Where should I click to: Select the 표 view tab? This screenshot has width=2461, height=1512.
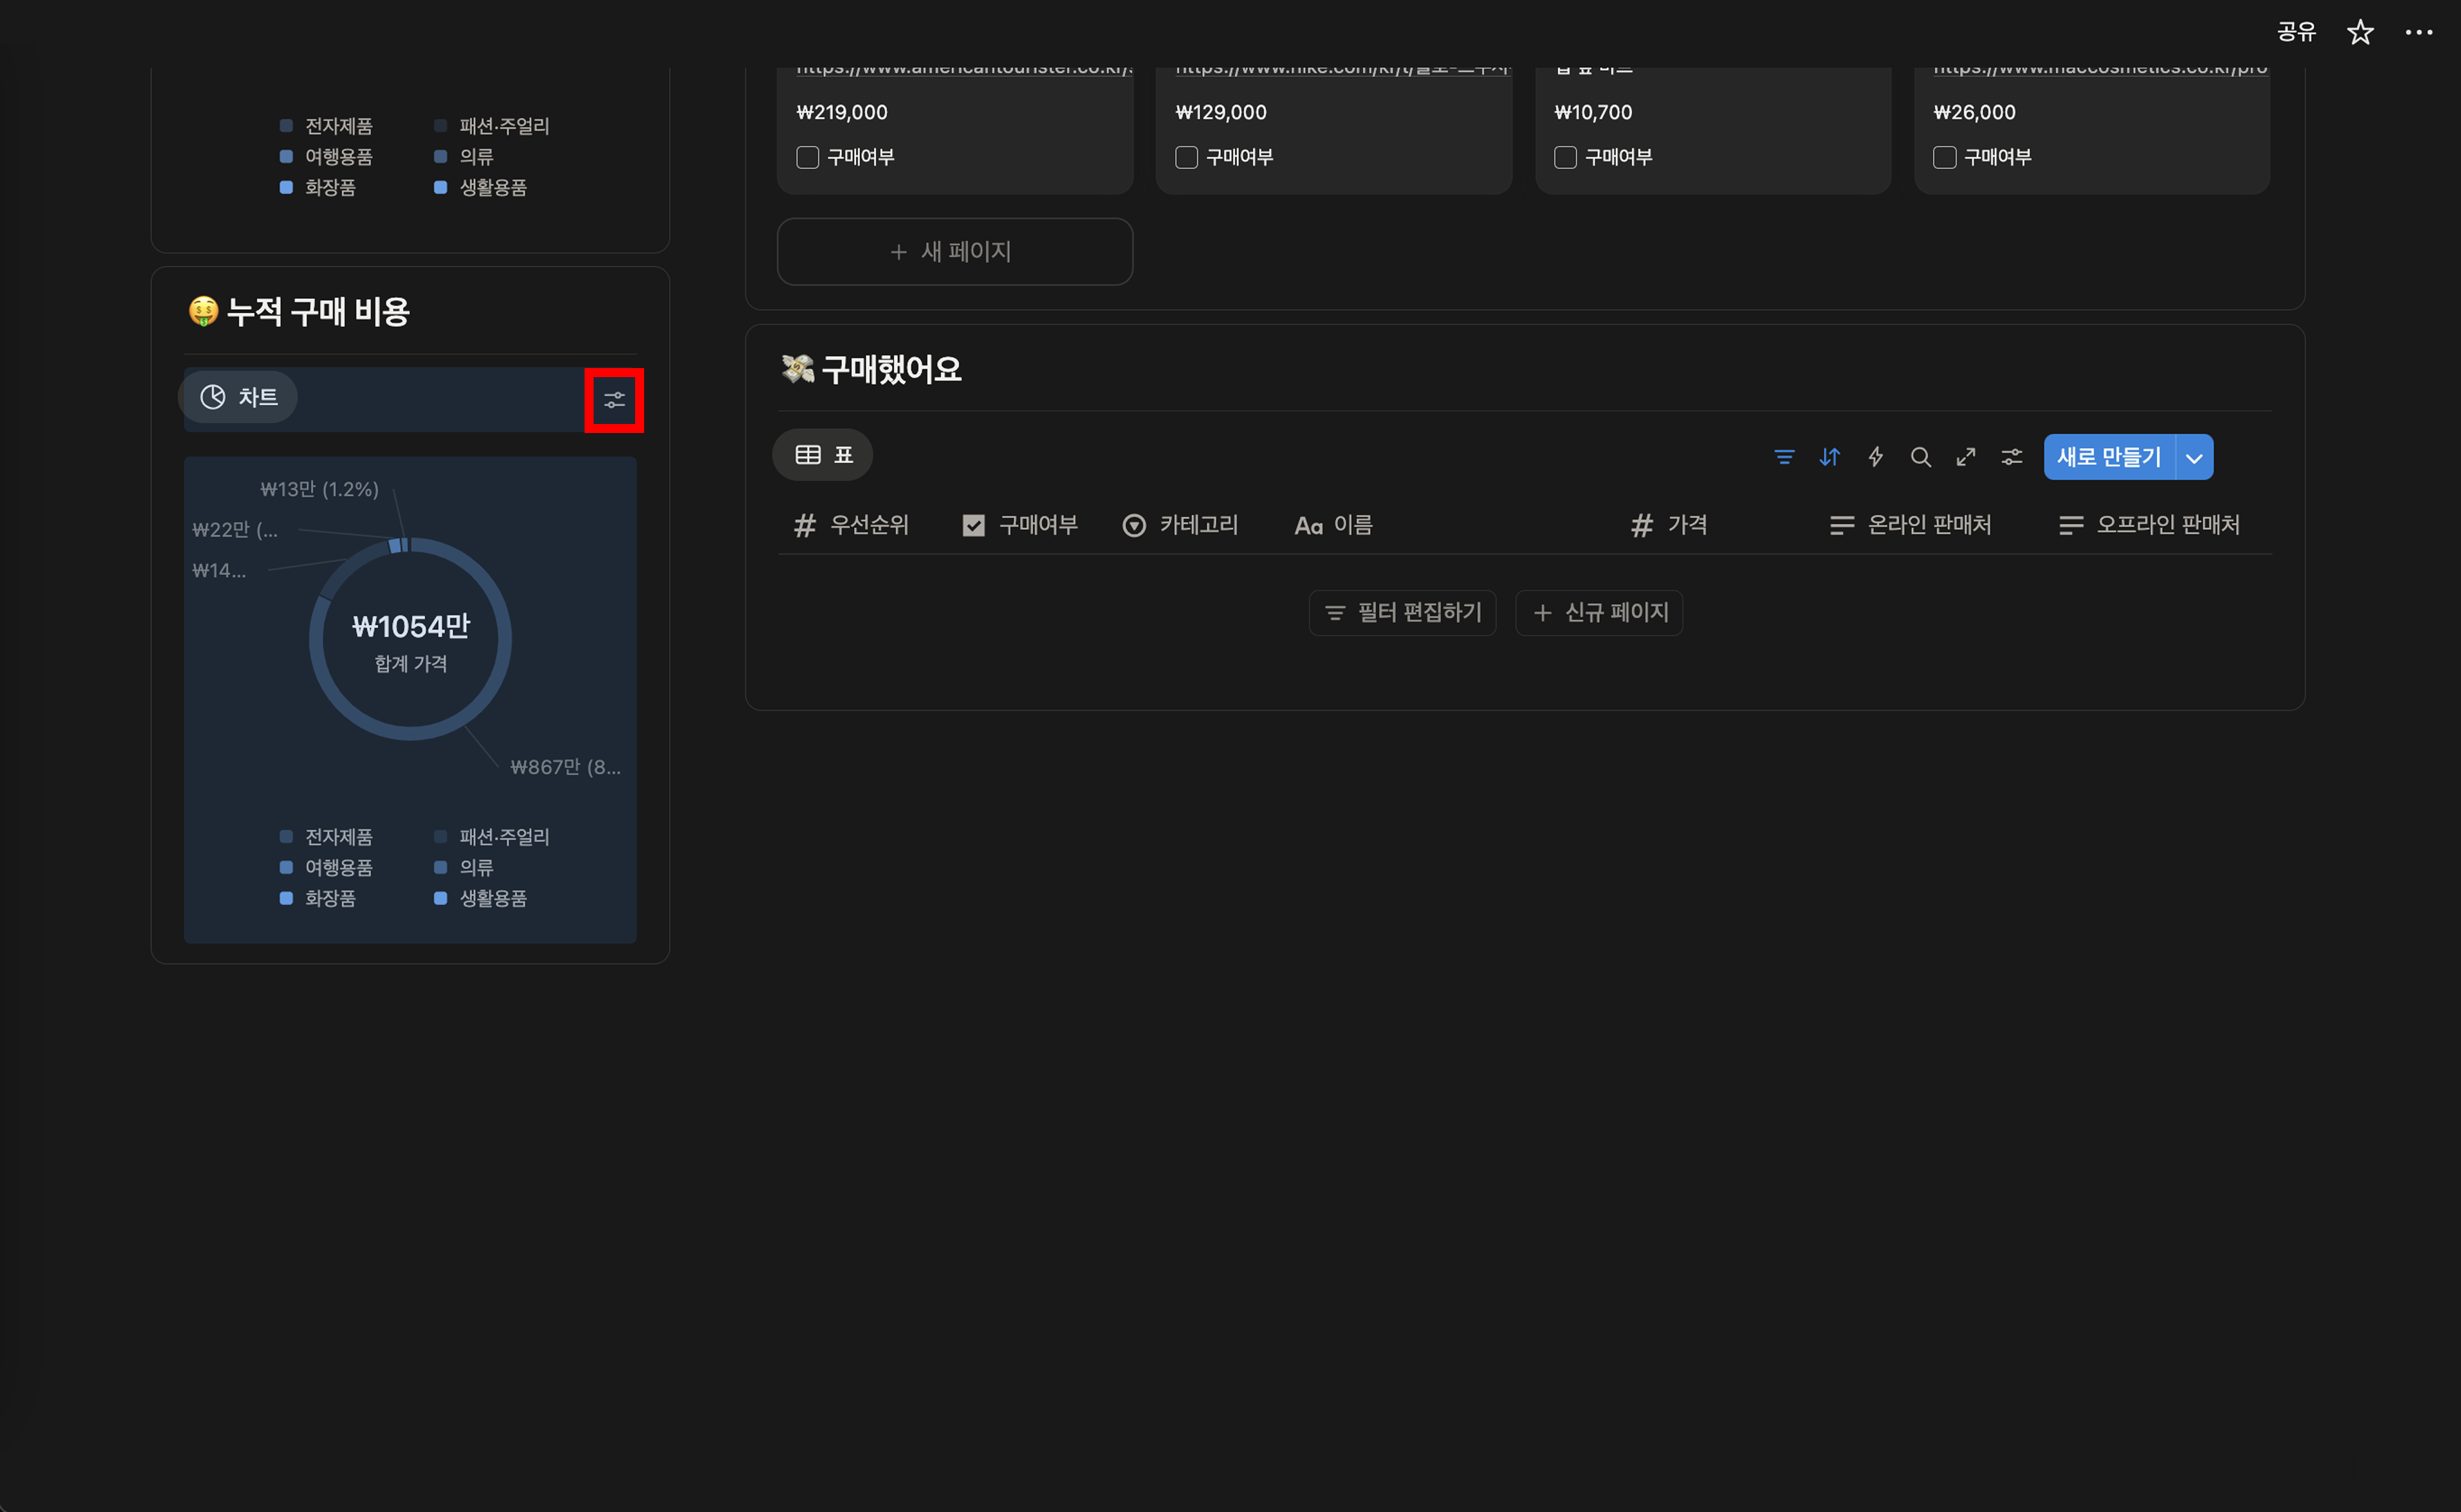point(823,455)
